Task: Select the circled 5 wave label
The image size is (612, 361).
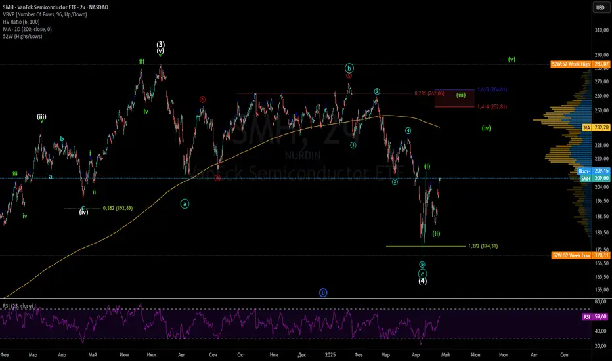Action: point(422,265)
